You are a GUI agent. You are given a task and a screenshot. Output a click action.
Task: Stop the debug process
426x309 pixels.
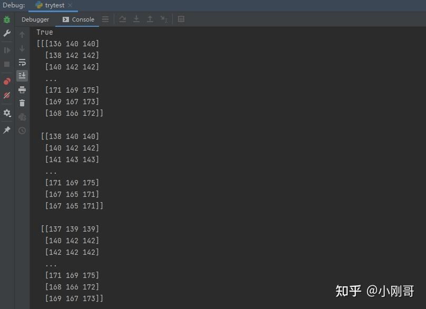[x=6, y=63]
